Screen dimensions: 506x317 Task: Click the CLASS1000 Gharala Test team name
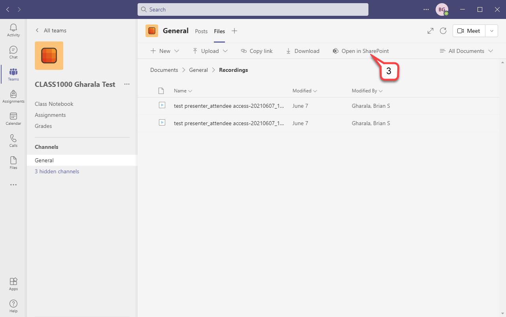pyautogui.click(x=75, y=84)
